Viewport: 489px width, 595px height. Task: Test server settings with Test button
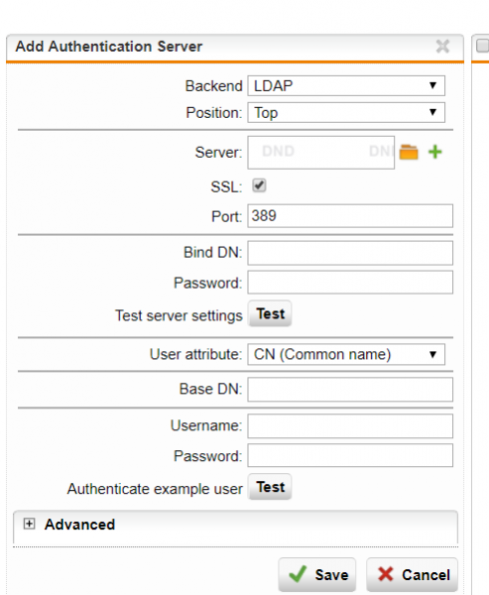pyautogui.click(x=270, y=313)
